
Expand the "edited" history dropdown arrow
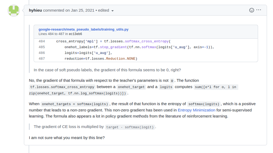pos(113,11)
